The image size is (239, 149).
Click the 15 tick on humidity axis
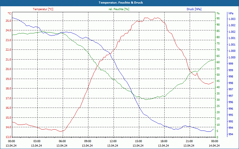tap(218, 118)
